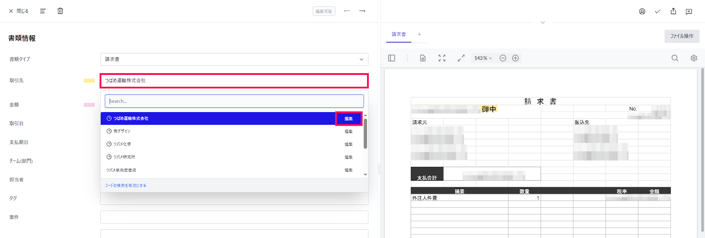Open the 書類タイプ dropdown showing 請求書
Viewport: 705px width, 238px height.
click(234, 59)
